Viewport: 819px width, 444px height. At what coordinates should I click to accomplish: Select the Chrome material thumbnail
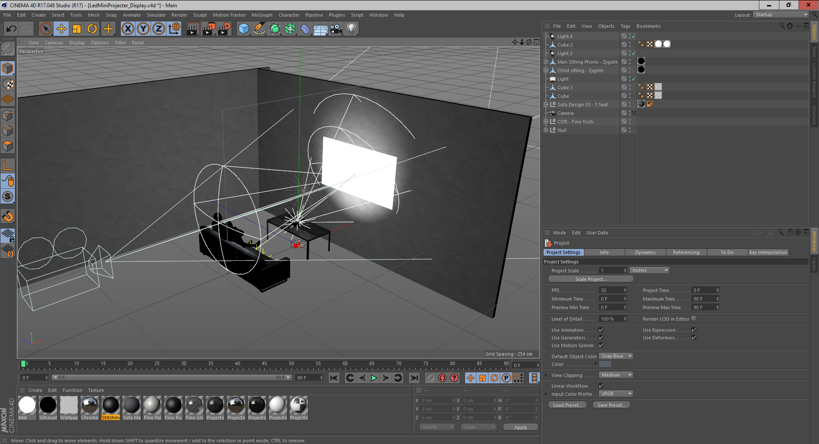[x=90, y=406]
